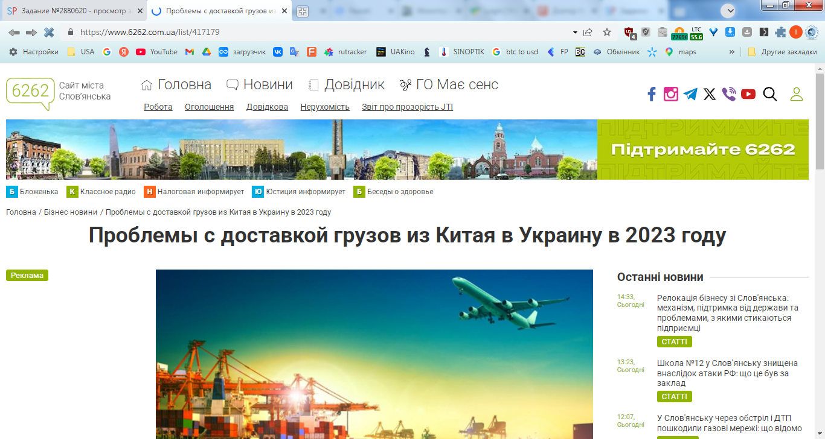
Task: Open the Google bookmark icon
Action: pos(107,52)
